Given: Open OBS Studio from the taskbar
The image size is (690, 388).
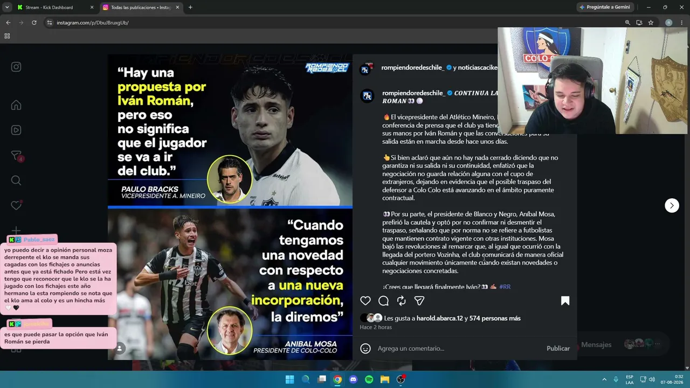Looking at the screenshot, I should [401, 379].
